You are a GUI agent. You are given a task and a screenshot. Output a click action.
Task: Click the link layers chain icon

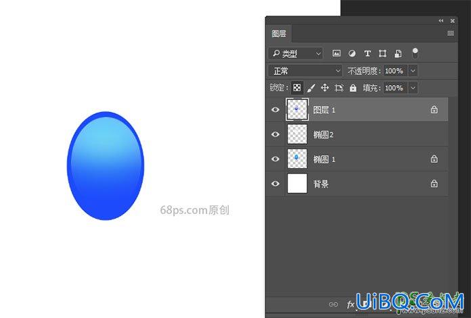pyautogui.click(x=333, y=304)
